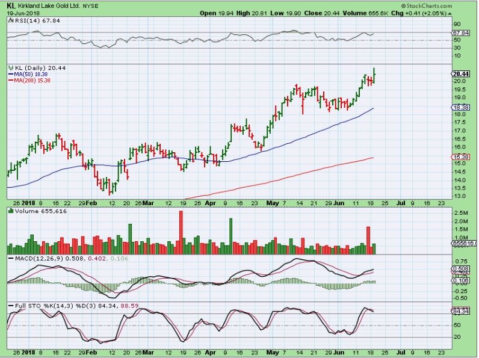This screenshot has width=479, height=358.
Task: Click the 2.5M volume axis label
Action: coord(462,213)
